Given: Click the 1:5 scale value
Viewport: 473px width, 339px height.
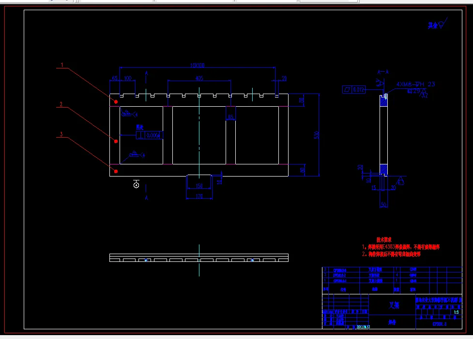Looking at the screenshot, I should pos(456,312).
